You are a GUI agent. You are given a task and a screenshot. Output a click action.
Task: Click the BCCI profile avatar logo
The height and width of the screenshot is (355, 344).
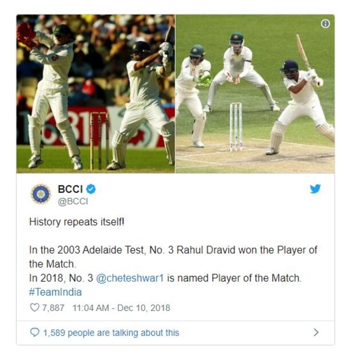coord(41,194)
